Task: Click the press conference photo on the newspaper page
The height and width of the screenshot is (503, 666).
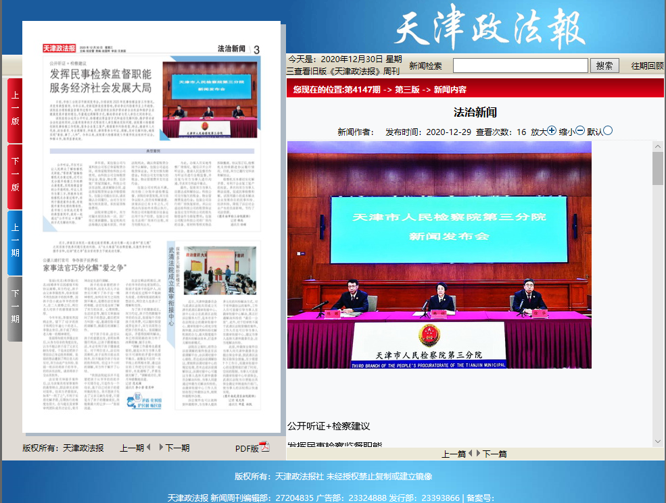Action: pyautogui.click(x=210, y=100)
